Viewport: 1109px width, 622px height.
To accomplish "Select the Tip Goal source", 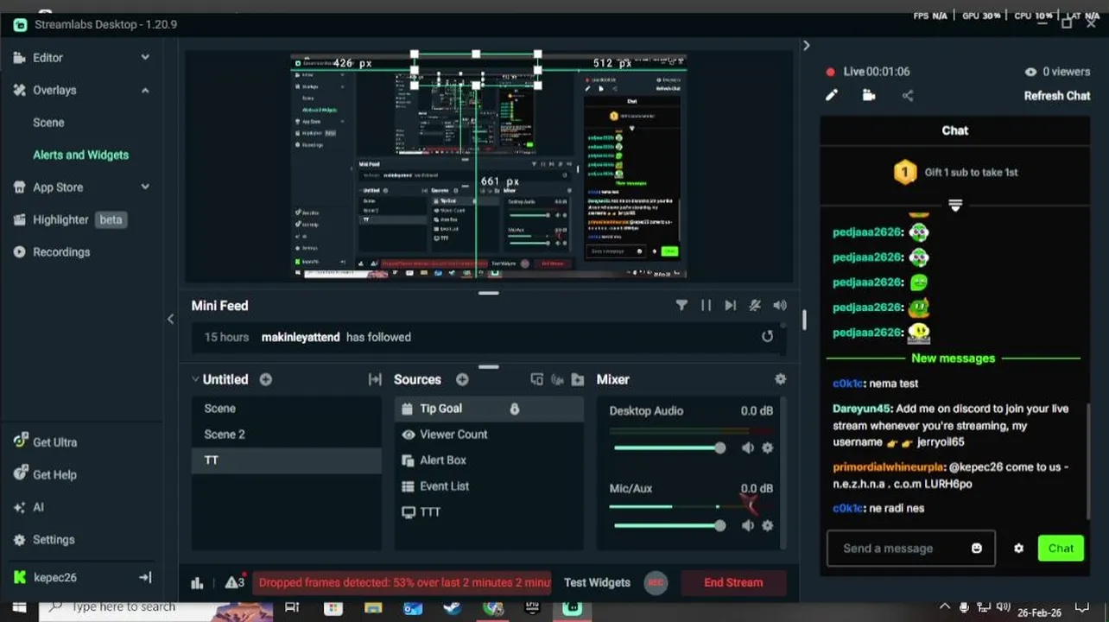I will click(x=489, y=409).
